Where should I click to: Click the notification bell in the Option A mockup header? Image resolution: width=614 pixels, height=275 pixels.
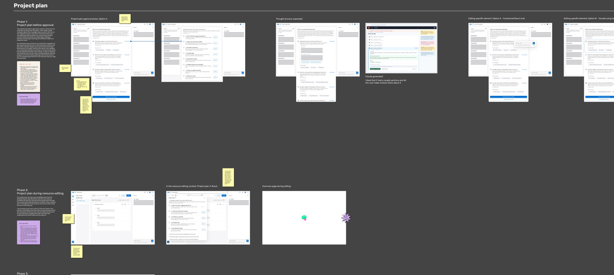(147, 24)
